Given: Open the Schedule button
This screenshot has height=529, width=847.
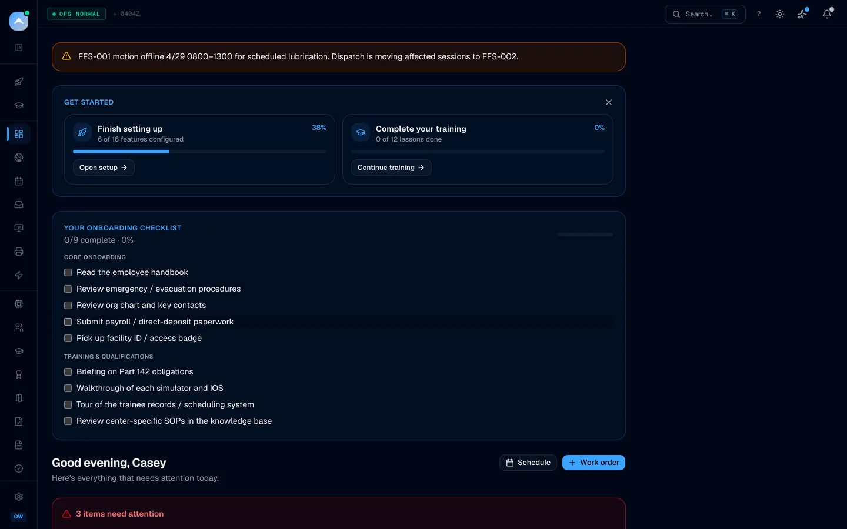Looking at the screenshot, I should pos(528,463).
